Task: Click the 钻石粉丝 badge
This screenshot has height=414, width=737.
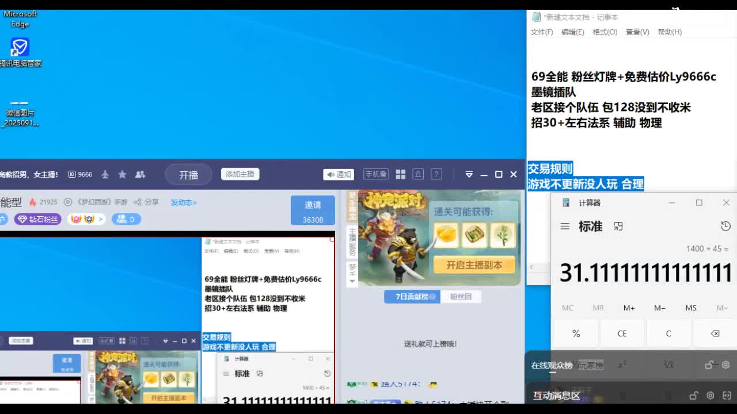Action: tap(38, 219)
